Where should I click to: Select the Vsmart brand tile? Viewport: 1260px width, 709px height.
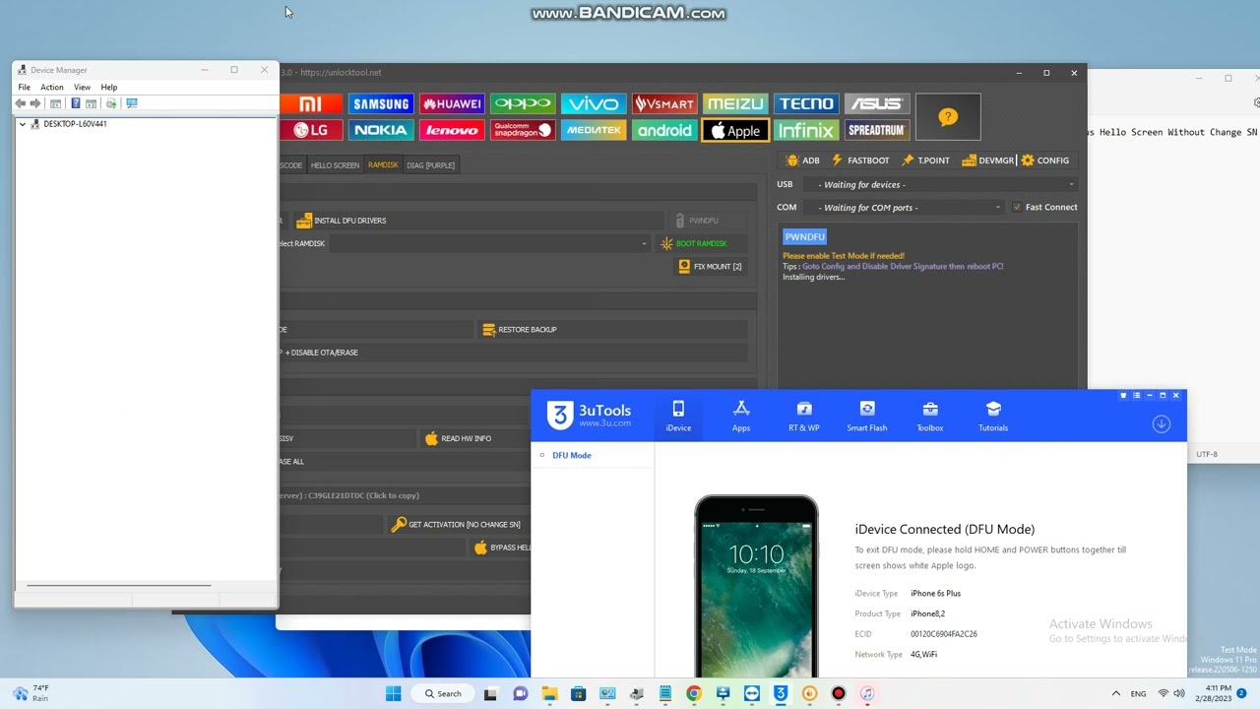click(664, 103)
